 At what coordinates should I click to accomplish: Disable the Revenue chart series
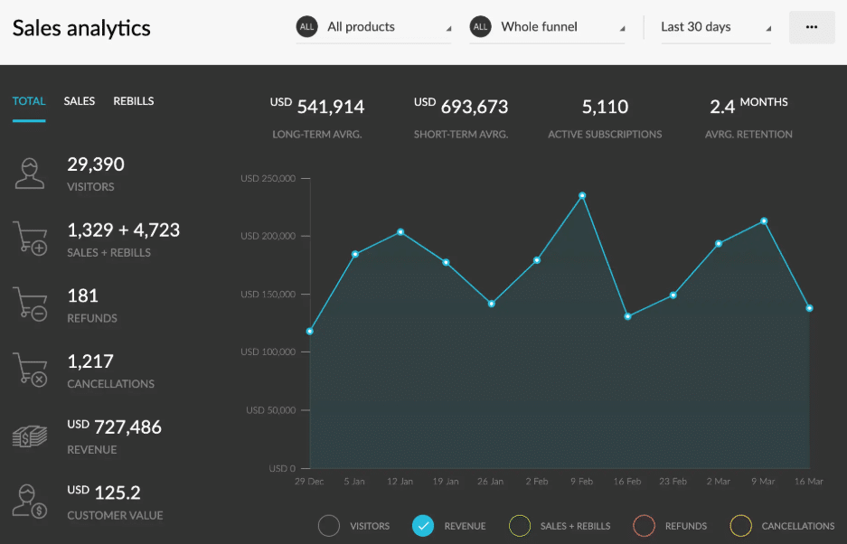click(422, 526)
